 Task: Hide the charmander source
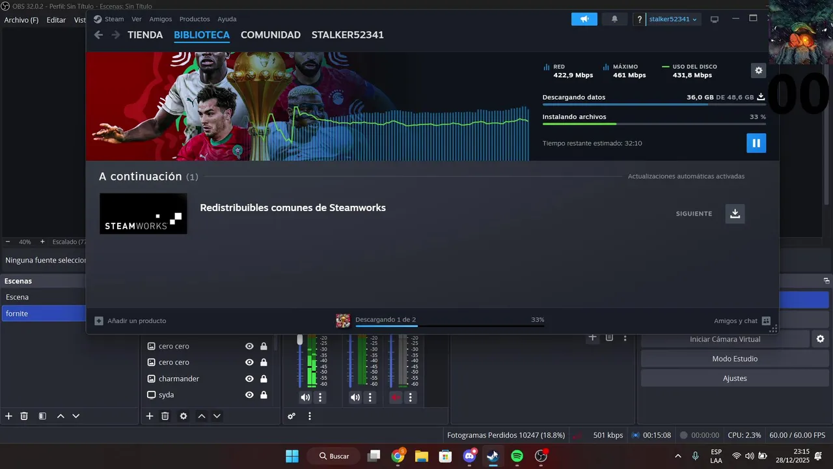[x=249, y=378]
